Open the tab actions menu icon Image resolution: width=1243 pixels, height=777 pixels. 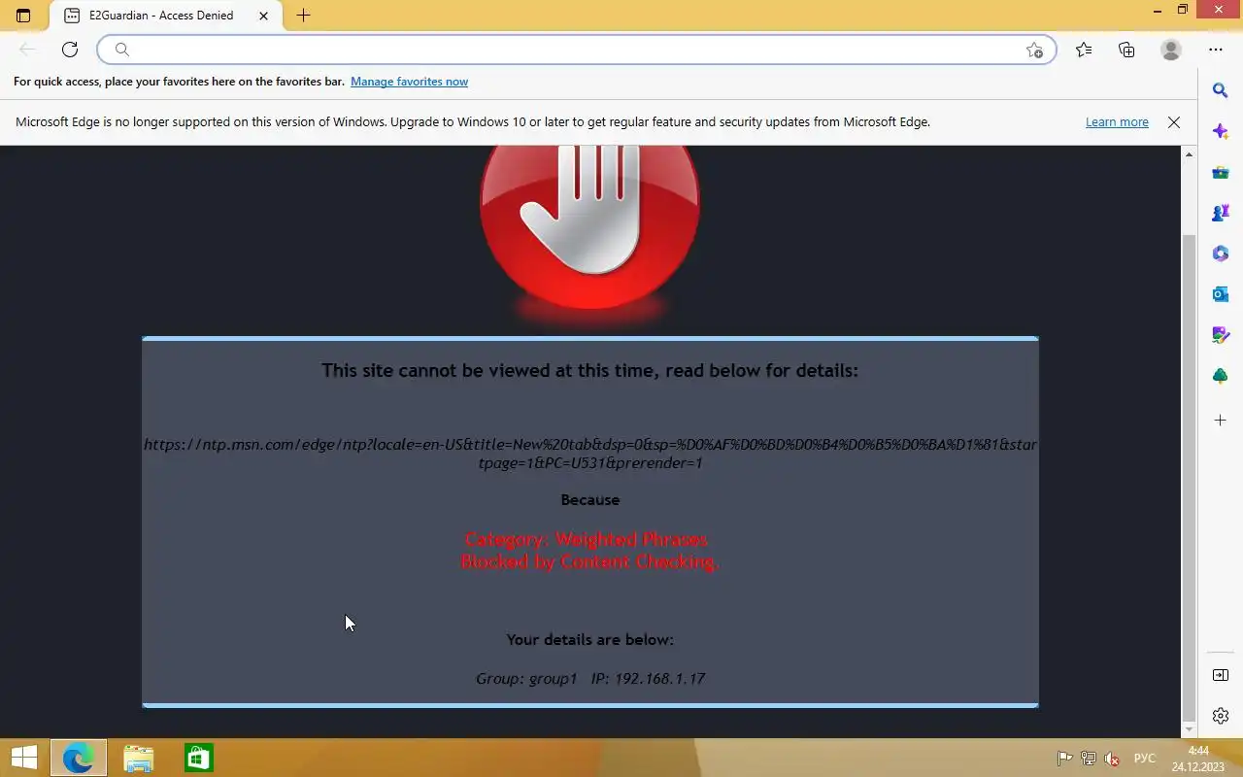tap(23, 16)
